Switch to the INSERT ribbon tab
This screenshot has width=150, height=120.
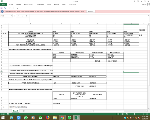pyautogui.click(x=18, y=4)
